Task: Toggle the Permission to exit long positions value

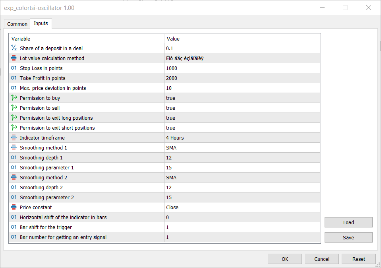Action: tap(242, 118)
